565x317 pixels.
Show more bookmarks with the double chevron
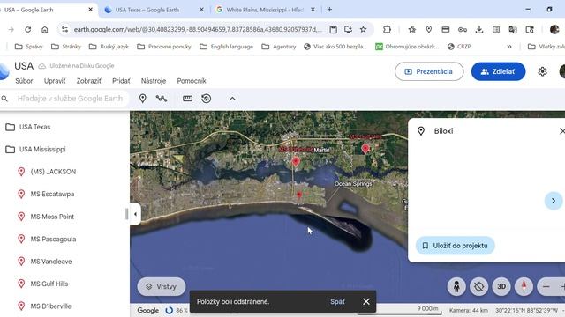pos(509,47)
